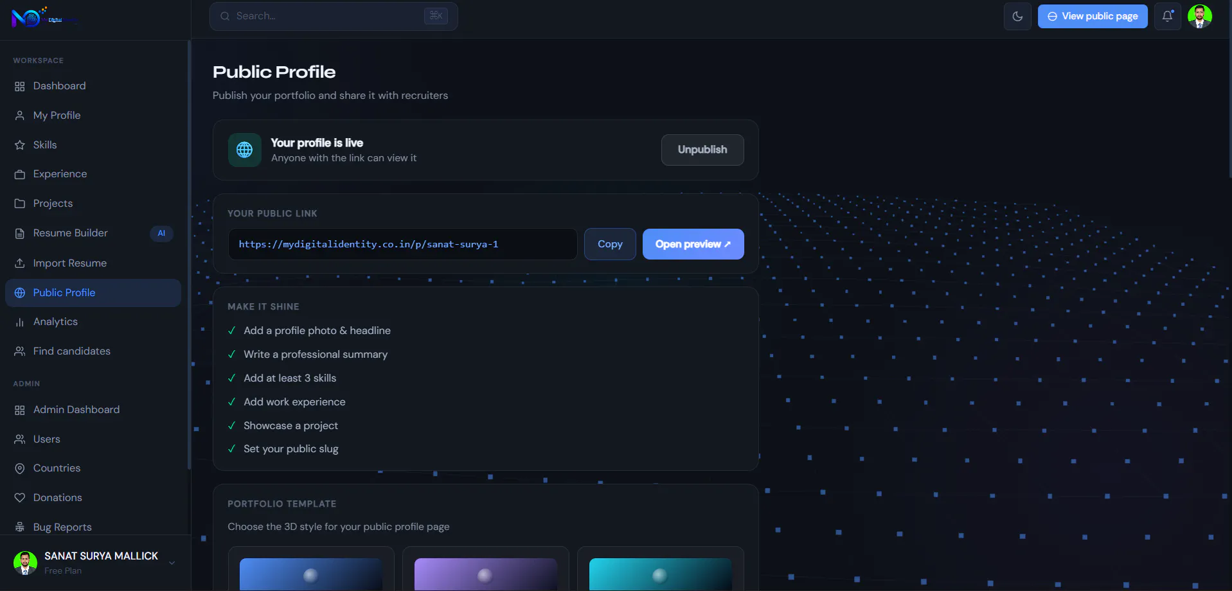Click the profile avatar in top bar
The height and width of the screenshot is (591, 1232).
[1200, 16]
